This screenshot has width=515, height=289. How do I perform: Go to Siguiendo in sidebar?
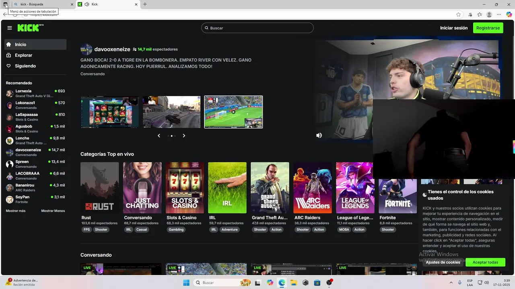point(35,66)
